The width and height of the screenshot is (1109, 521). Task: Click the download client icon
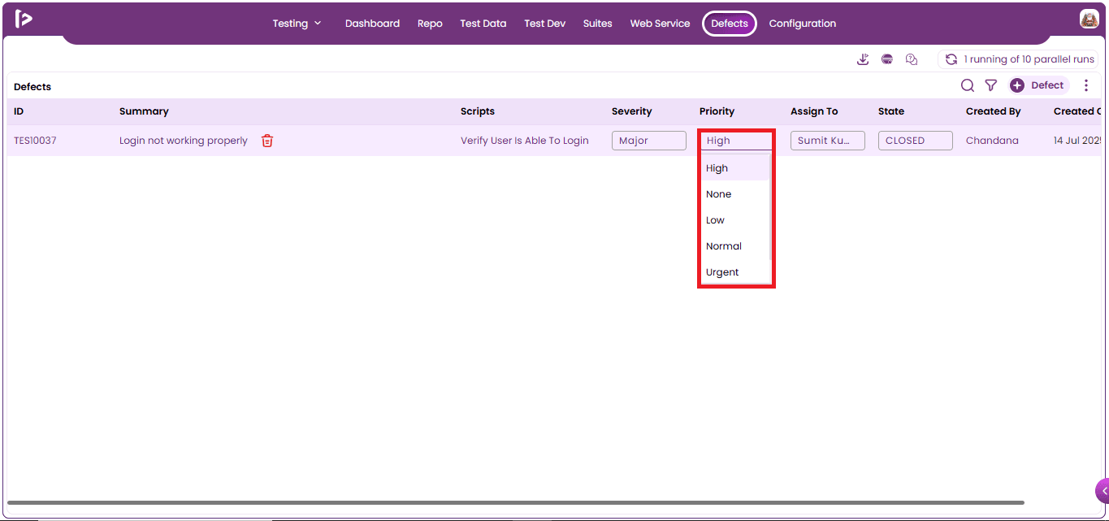tap(863, 59)
